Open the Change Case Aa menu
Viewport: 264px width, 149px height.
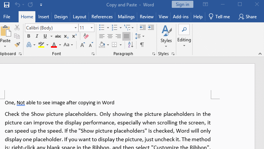coord(68,45)
